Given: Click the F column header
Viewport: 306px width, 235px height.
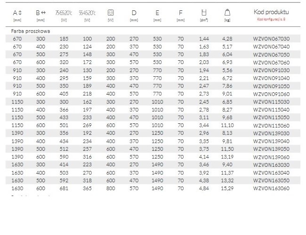Looking at the screenshot, I should (x=180, y=13).
